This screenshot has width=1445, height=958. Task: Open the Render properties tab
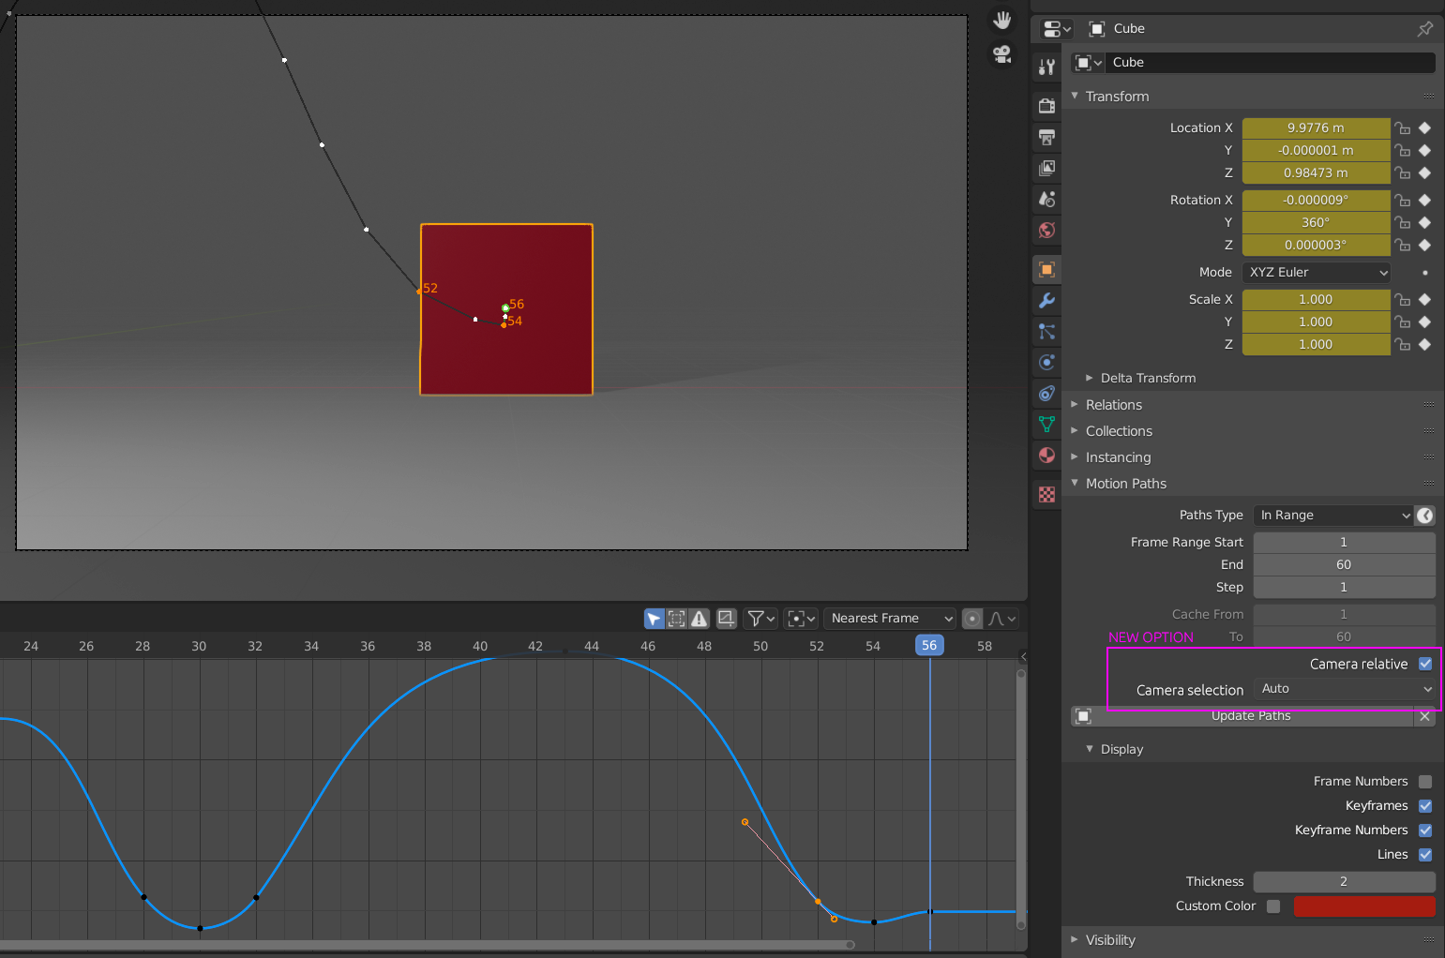[x=1046, y=106]
